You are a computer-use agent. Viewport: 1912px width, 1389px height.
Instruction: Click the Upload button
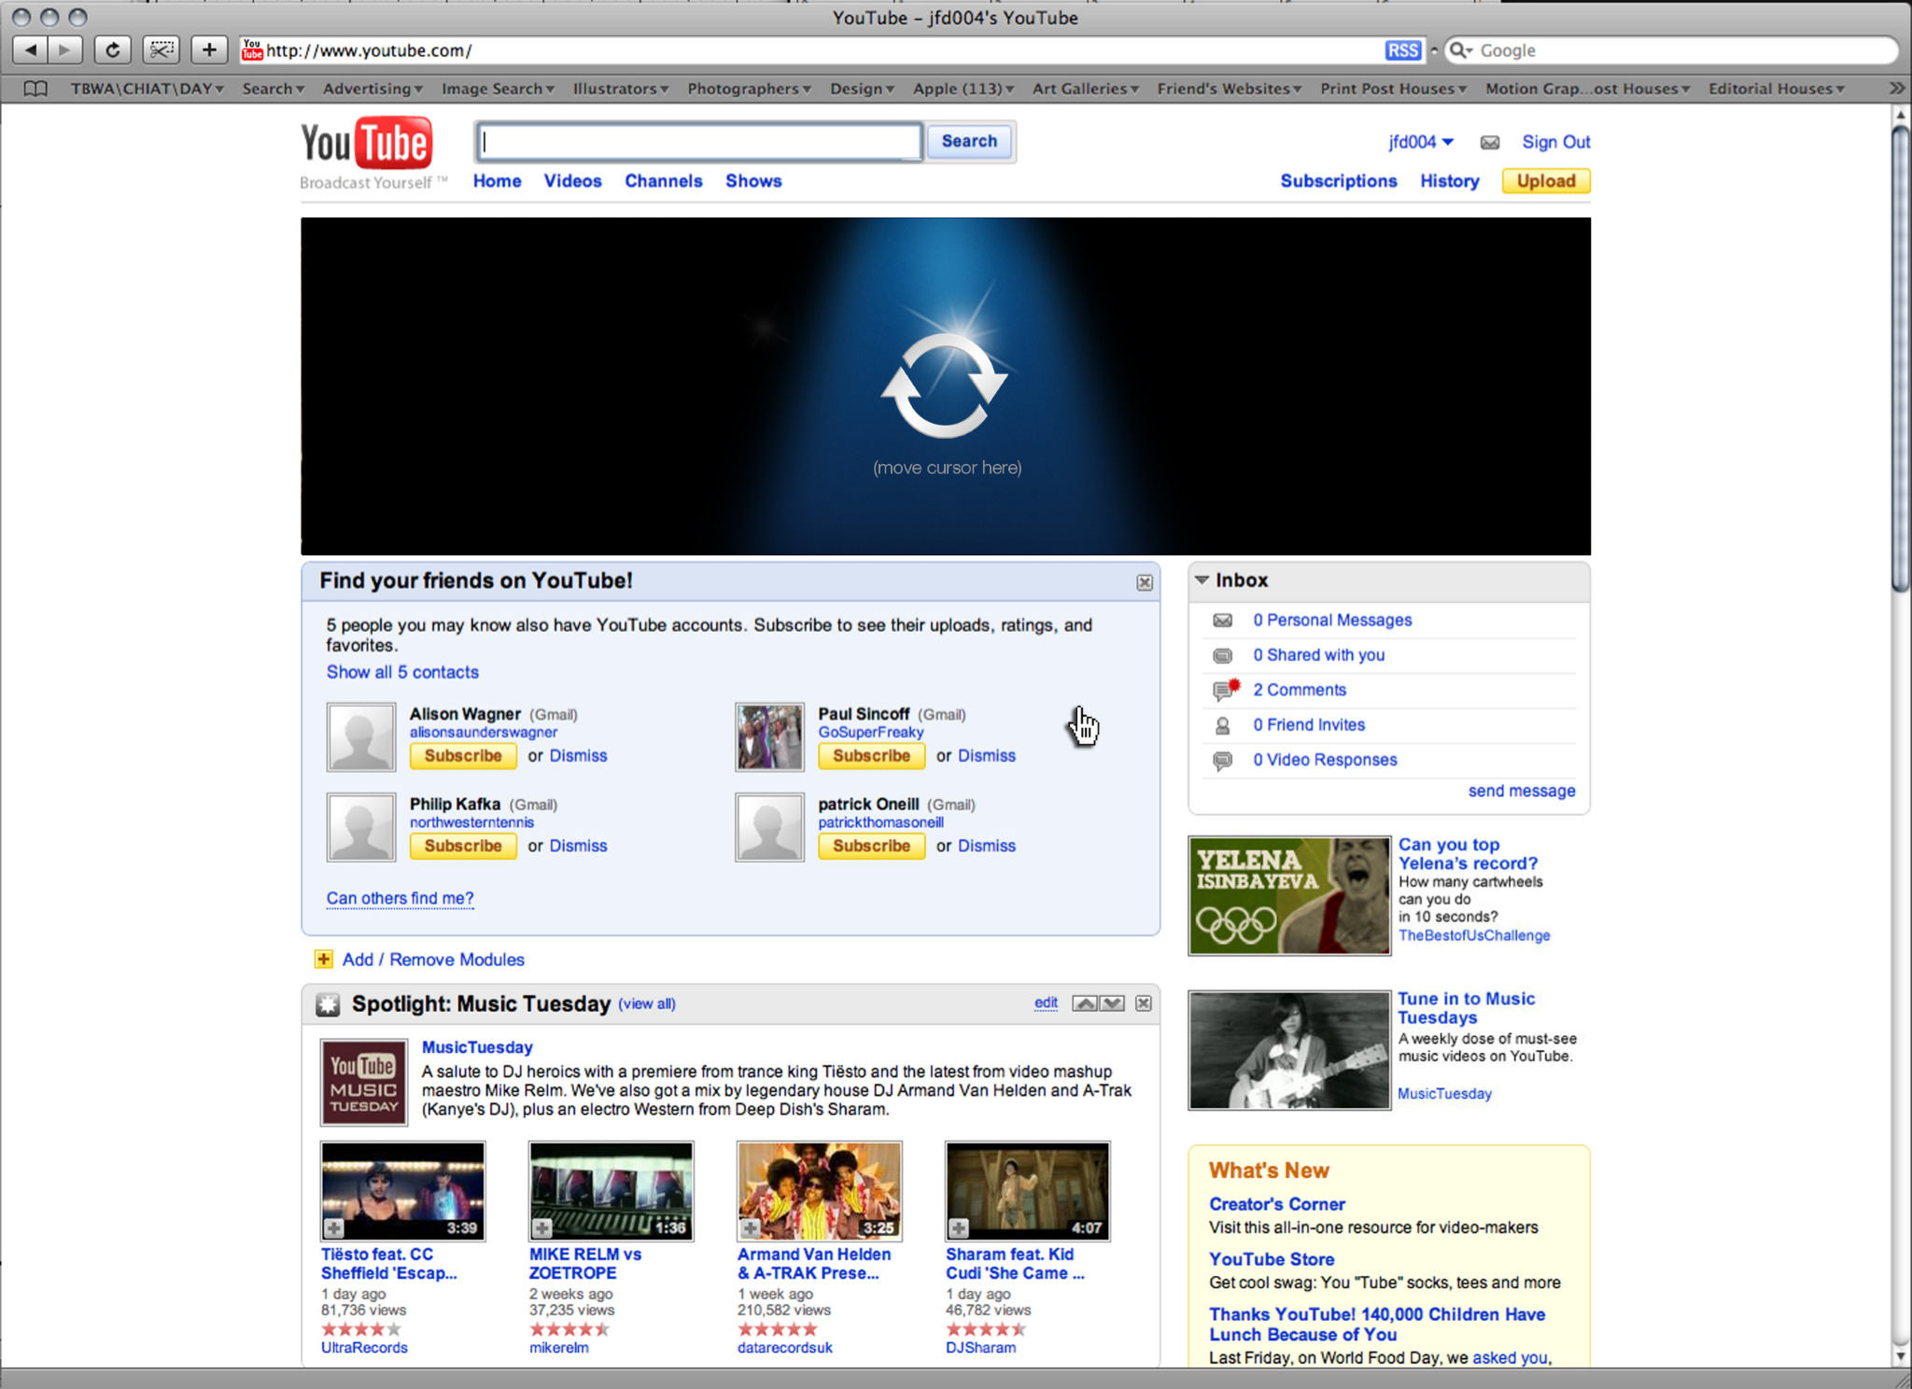[1544, 180]
